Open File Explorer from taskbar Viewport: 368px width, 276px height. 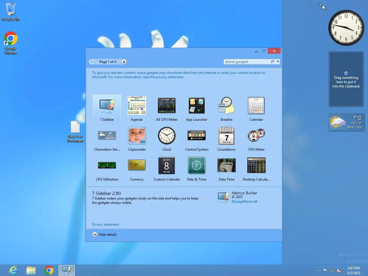coord(31,270)
